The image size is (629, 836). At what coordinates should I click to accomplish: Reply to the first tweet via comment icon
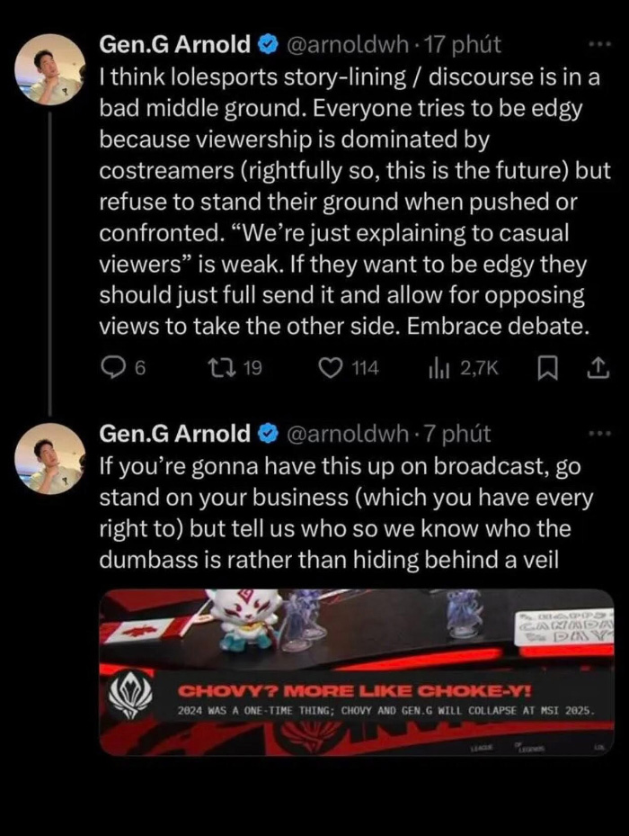[x=112, y=368]
